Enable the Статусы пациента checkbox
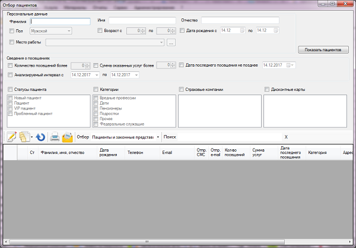356x248 pixels. [x=10, y=89]
